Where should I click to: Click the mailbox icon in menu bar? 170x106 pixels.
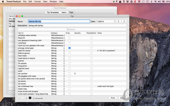click(x=131, y=2)
